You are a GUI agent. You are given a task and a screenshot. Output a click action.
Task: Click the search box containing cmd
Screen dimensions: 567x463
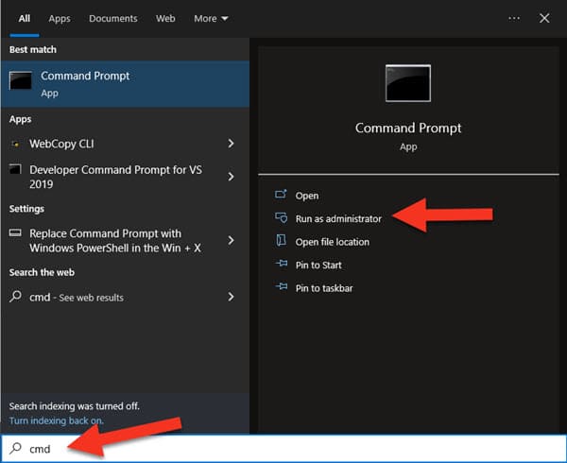[x=283, y=449]
